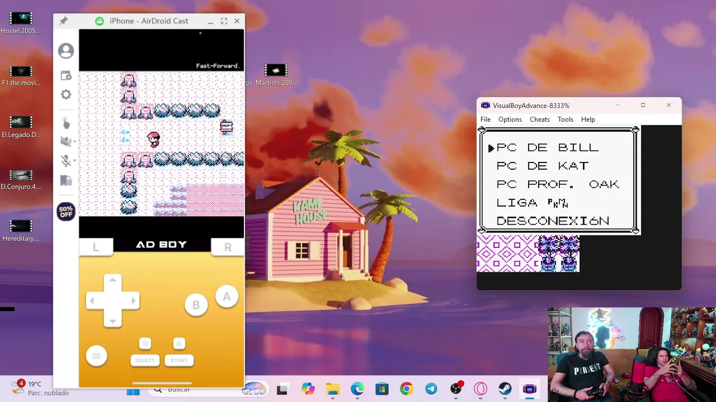The image size is (716, 402).
Task: Select the F1.the.movi desktop video file
Action: click(21, 75)
